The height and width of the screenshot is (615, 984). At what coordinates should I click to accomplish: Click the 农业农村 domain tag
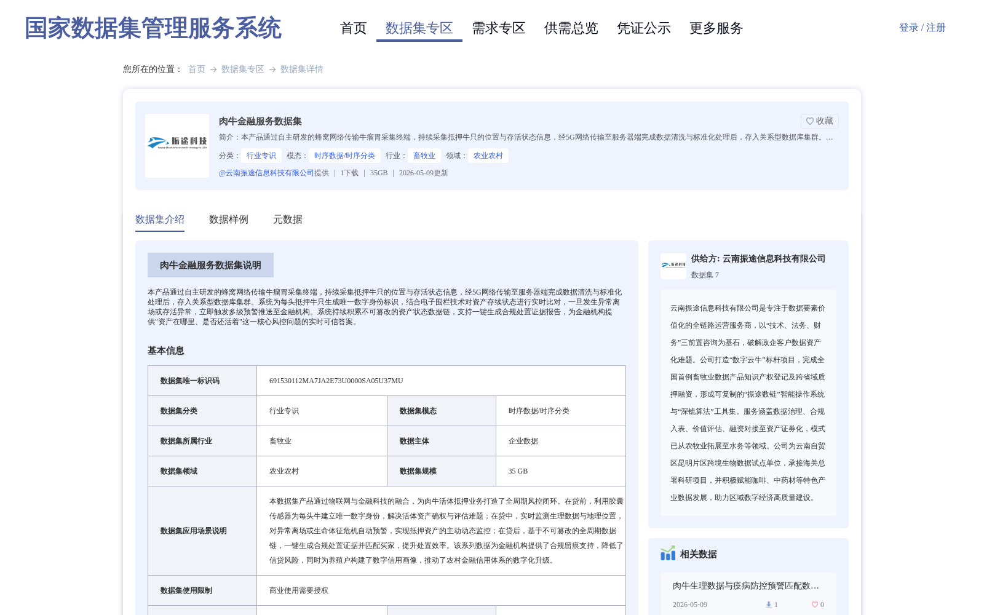pyautogui.click(x=488, y=156)
